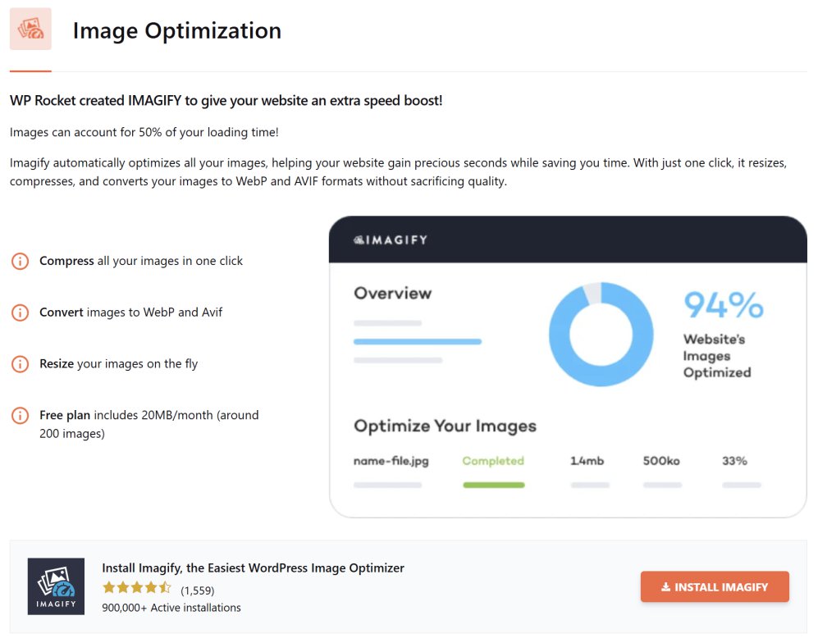Click the first gold star in the rating
This screenshot has height=643, width=818.
tap(107, 587)
